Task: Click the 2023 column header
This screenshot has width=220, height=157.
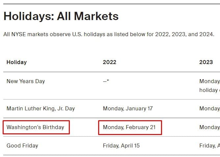Action: (x=206, y=62)
